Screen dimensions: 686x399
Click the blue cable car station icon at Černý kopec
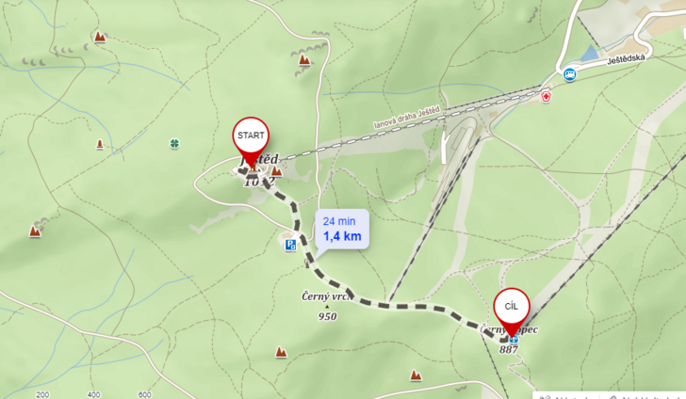point(514,339)
